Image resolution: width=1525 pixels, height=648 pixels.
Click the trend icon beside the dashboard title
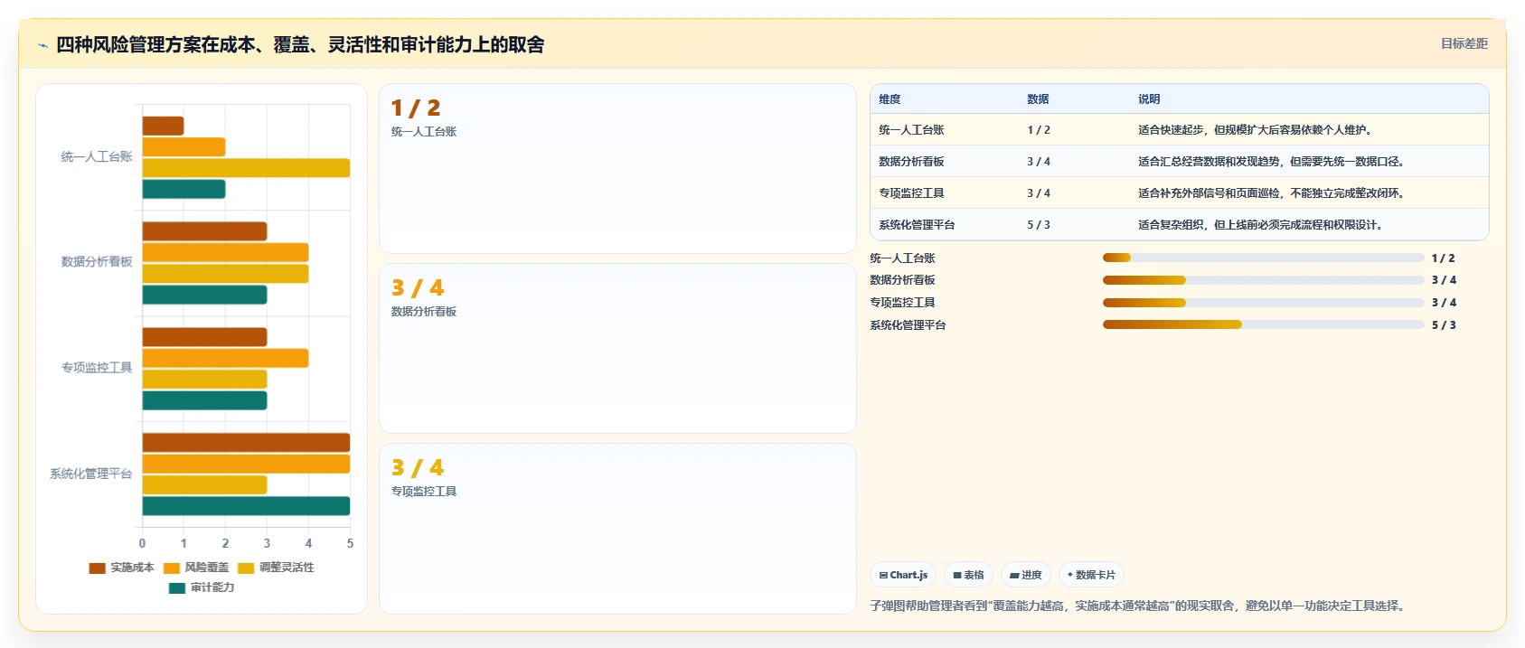coord(42,45)
